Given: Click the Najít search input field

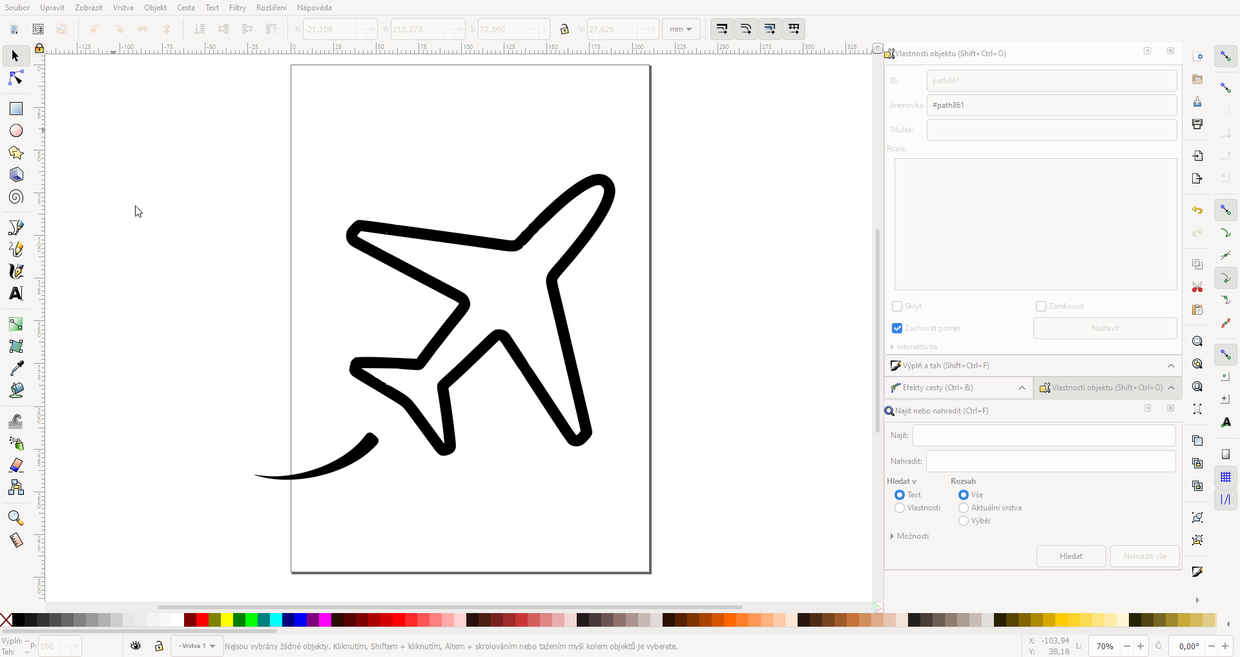Looking at the screenshot, I should click(1044, 435).
